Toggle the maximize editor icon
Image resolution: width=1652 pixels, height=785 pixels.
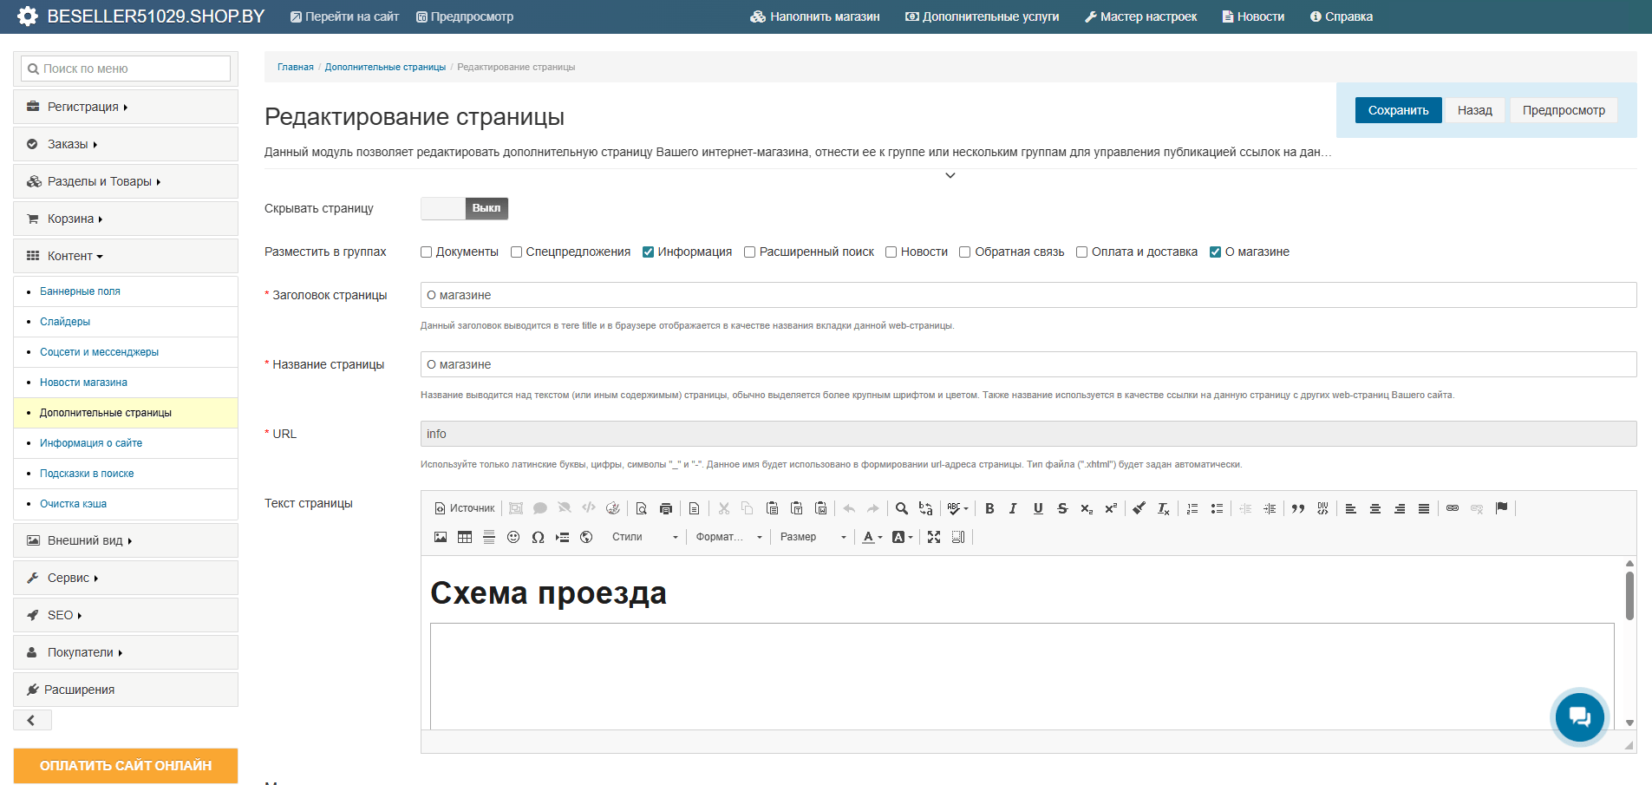click(x=934, y=537)
